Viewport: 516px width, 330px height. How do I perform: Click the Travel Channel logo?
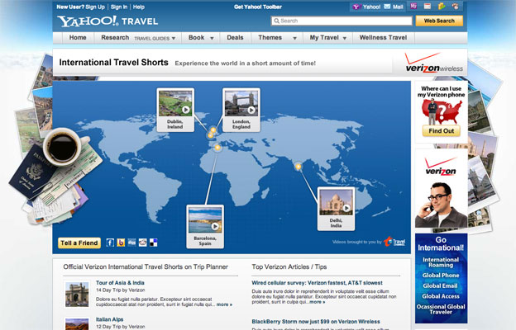click(x=394, y=242)
